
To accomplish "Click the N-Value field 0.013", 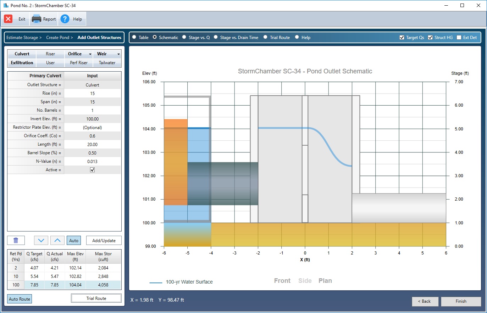I will 93,161.
